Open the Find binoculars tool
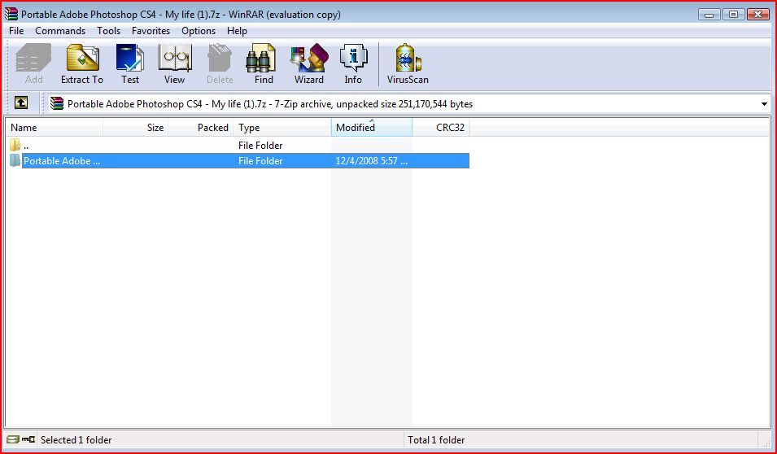777x454 pixels. [x=264, y=64]
